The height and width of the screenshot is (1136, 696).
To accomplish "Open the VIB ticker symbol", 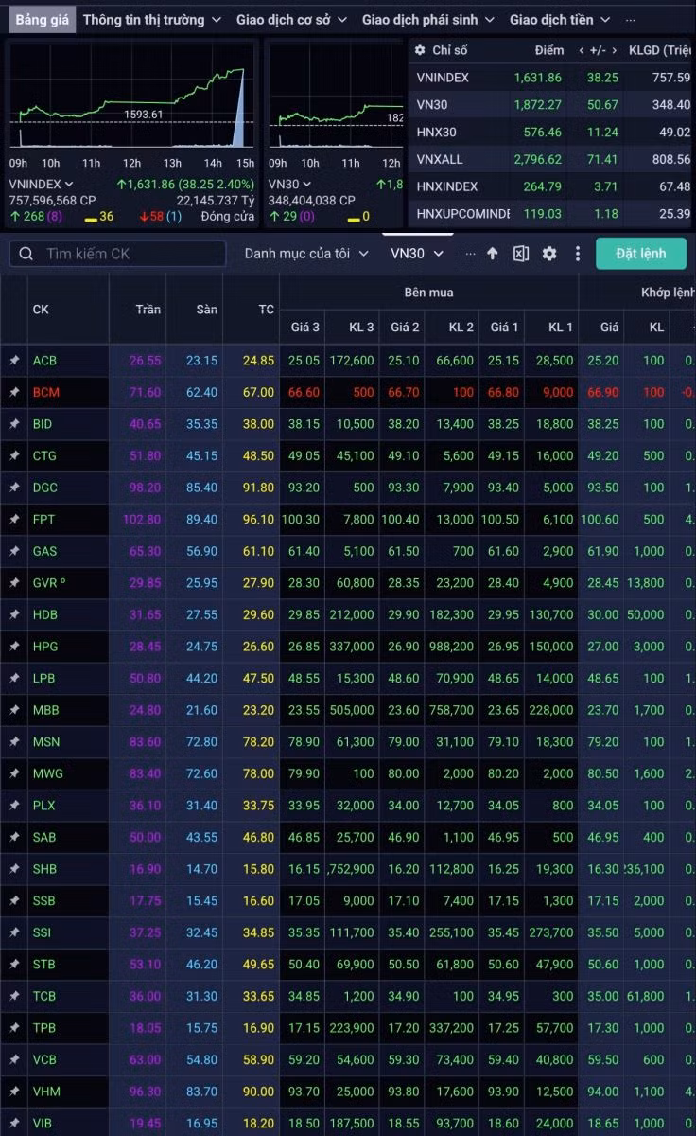I will pyautogui.click(x=43, y=1123).
